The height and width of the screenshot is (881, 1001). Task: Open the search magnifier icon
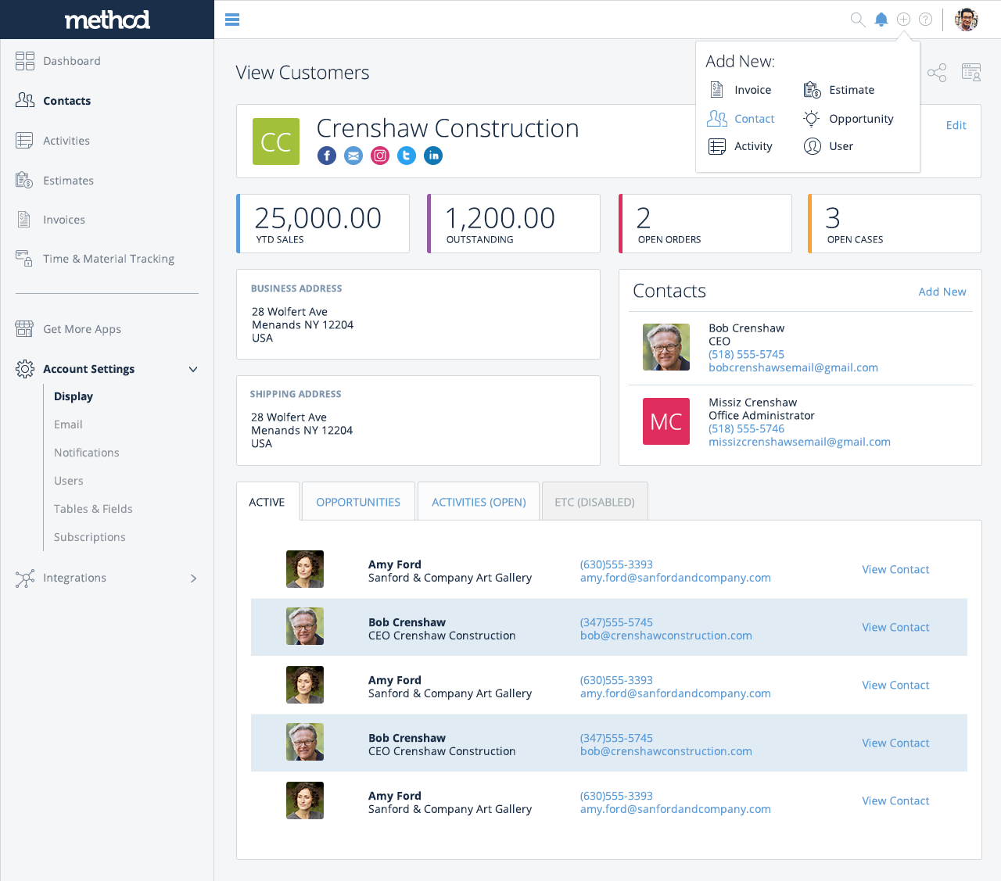(x=857, y=20)
